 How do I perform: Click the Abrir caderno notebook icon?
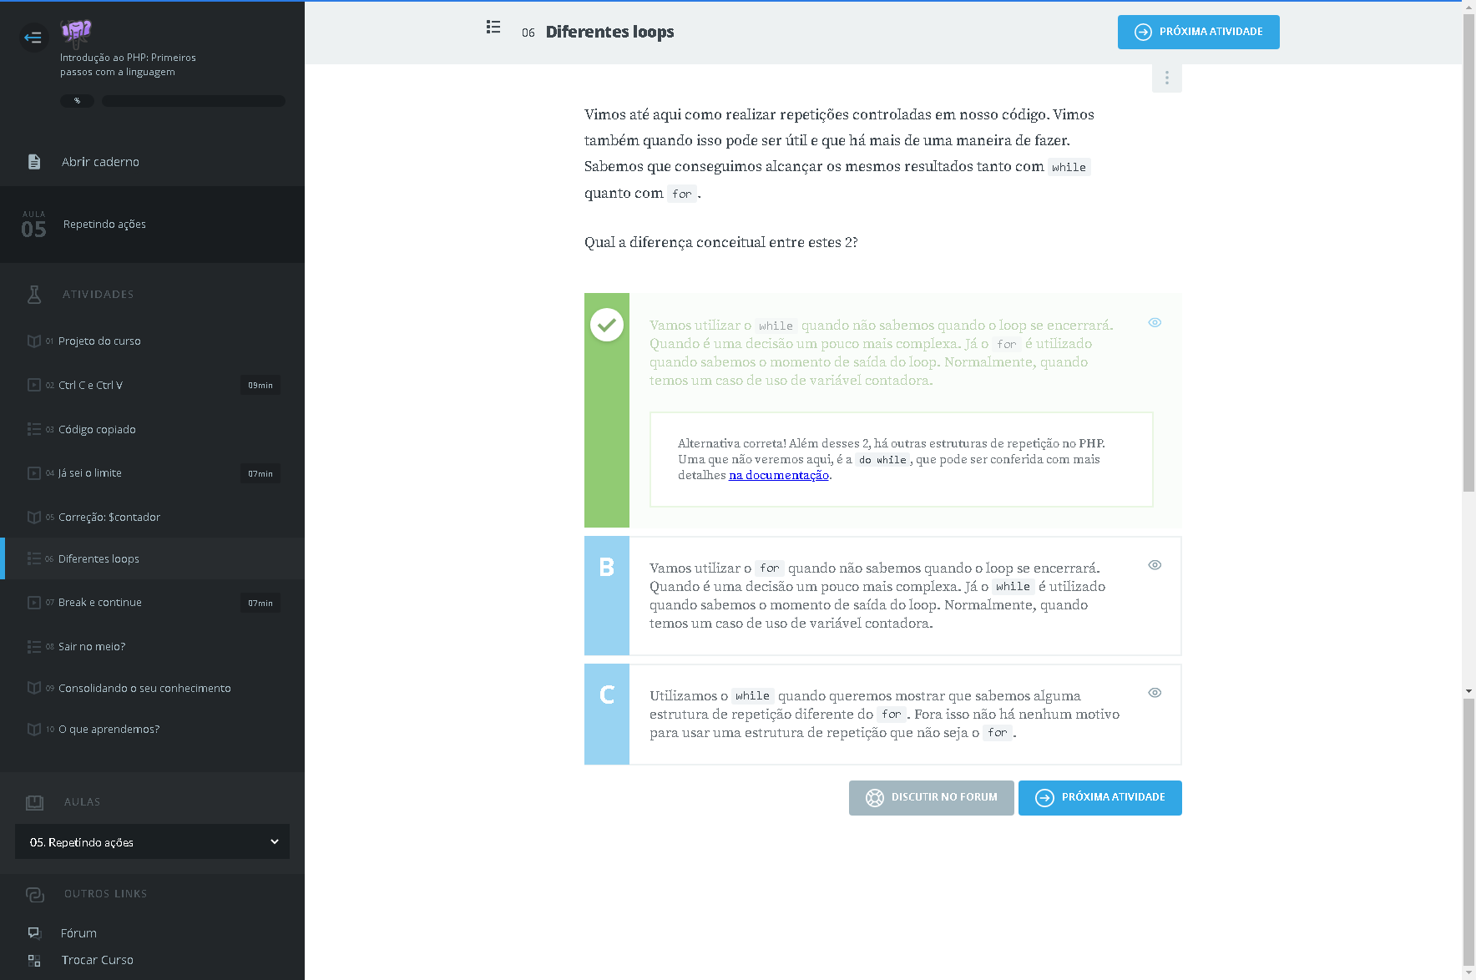[34, 162]
